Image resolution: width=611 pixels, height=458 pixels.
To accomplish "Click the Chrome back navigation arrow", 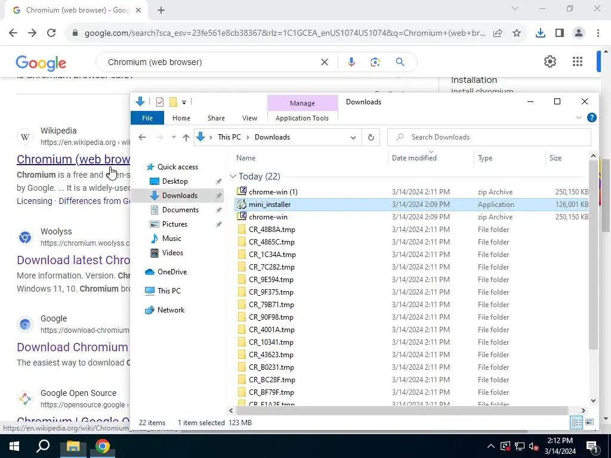I will click(x=13, y=33).
